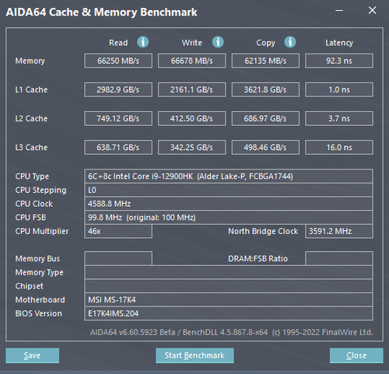This screenshot has width=389, height=374.
Task: Save the benchmark results
Action: pyautogui.click(x=33, y=355)
